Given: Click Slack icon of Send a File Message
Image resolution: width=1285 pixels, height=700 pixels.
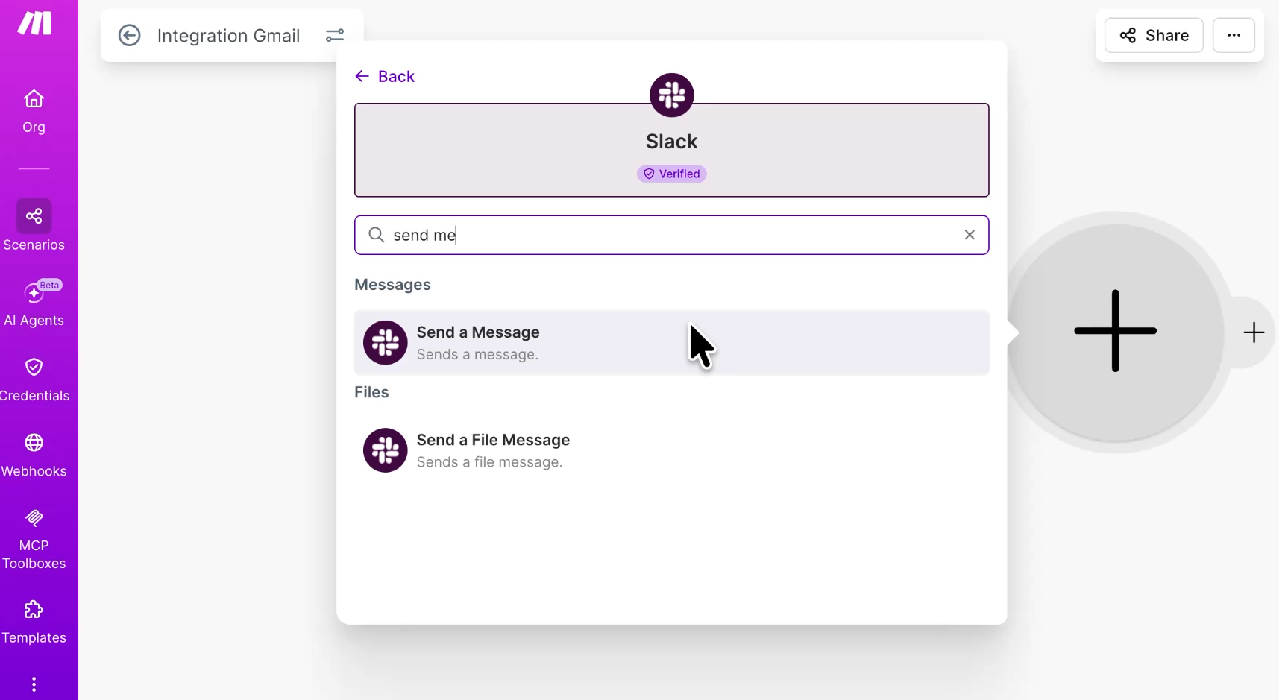Looking at the screenshot, I should coord(385,450).
